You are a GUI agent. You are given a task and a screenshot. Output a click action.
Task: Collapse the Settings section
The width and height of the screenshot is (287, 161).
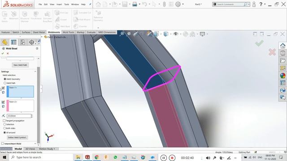35,72
